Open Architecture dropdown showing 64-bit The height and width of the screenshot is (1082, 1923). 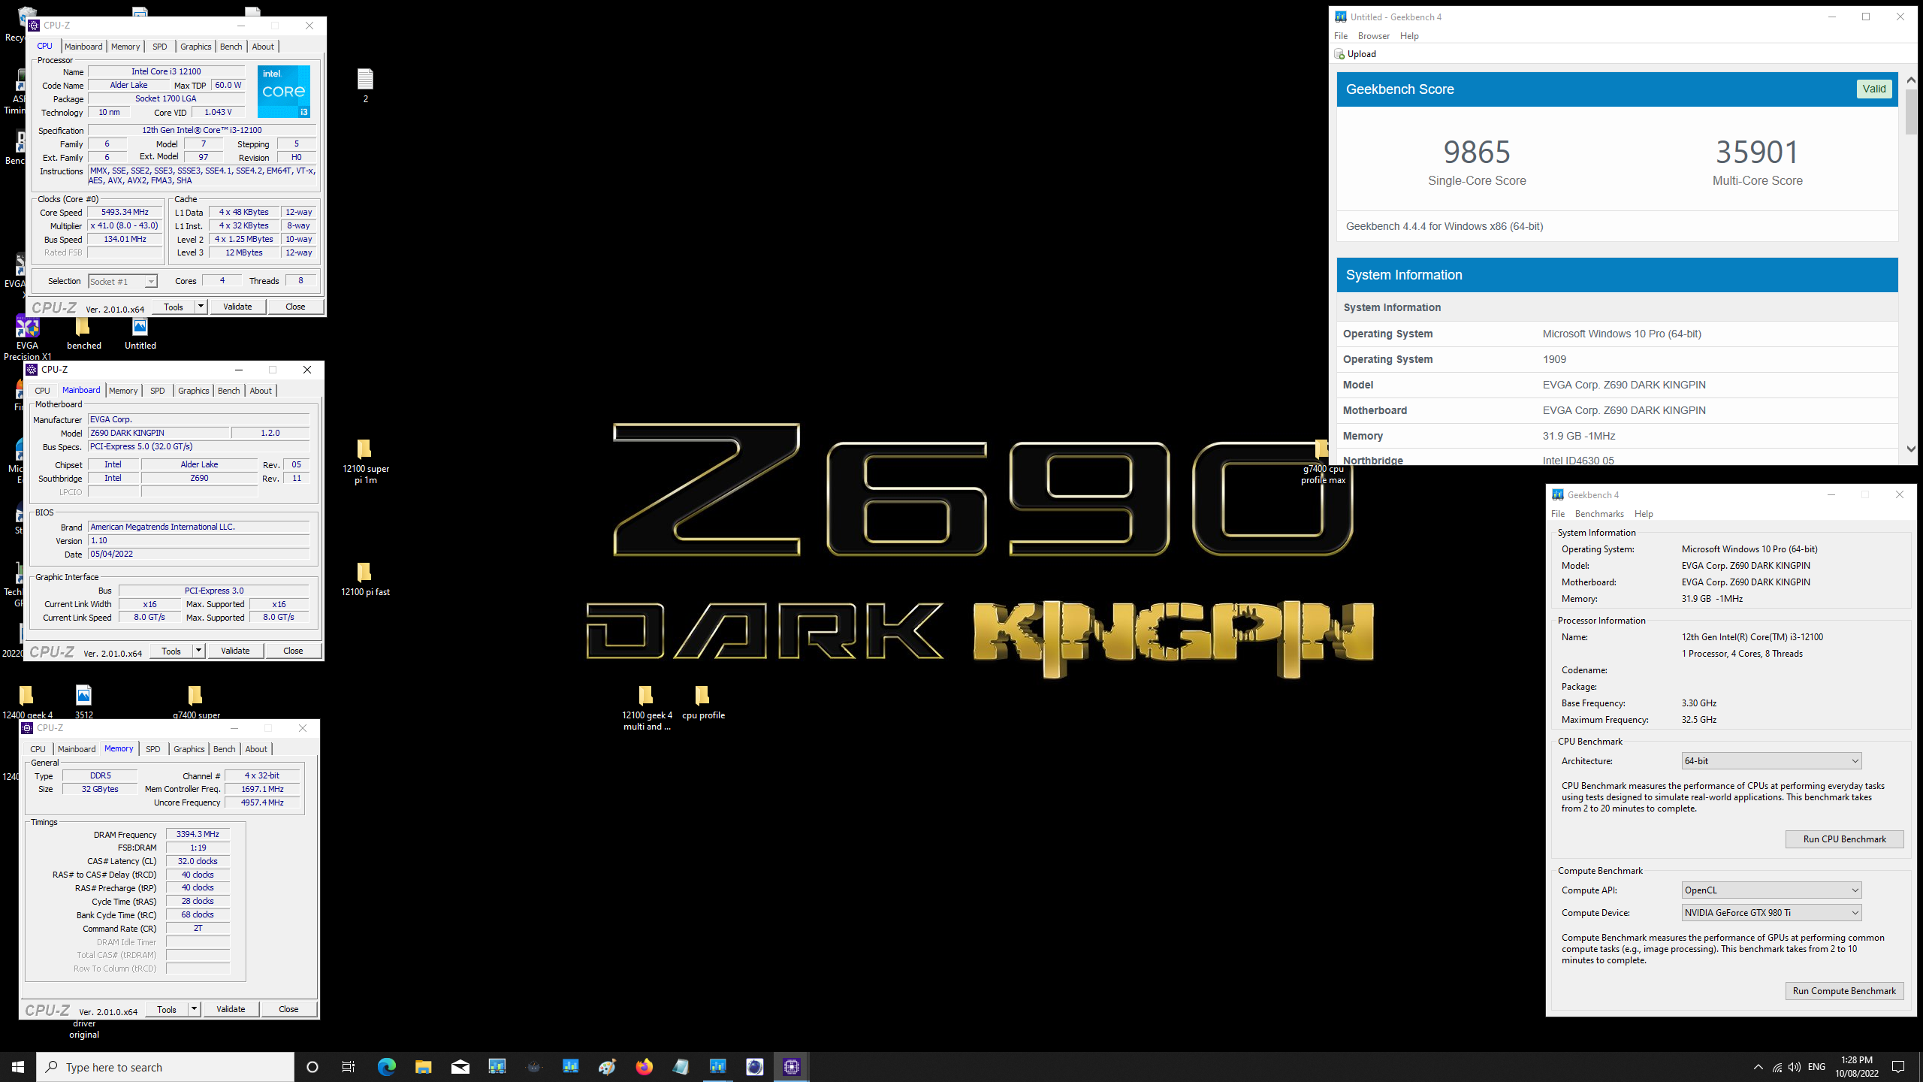(1771, 760)
